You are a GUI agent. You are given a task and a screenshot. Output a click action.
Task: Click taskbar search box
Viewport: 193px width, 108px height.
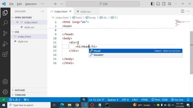pos(29,105)
